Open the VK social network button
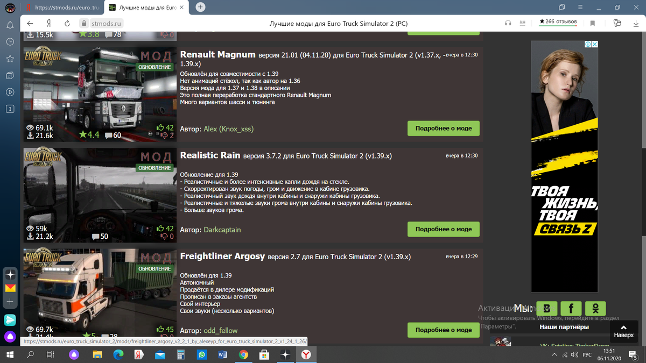Screen dimensions: 646x363 pyautogui.click(x=547, y=308)
